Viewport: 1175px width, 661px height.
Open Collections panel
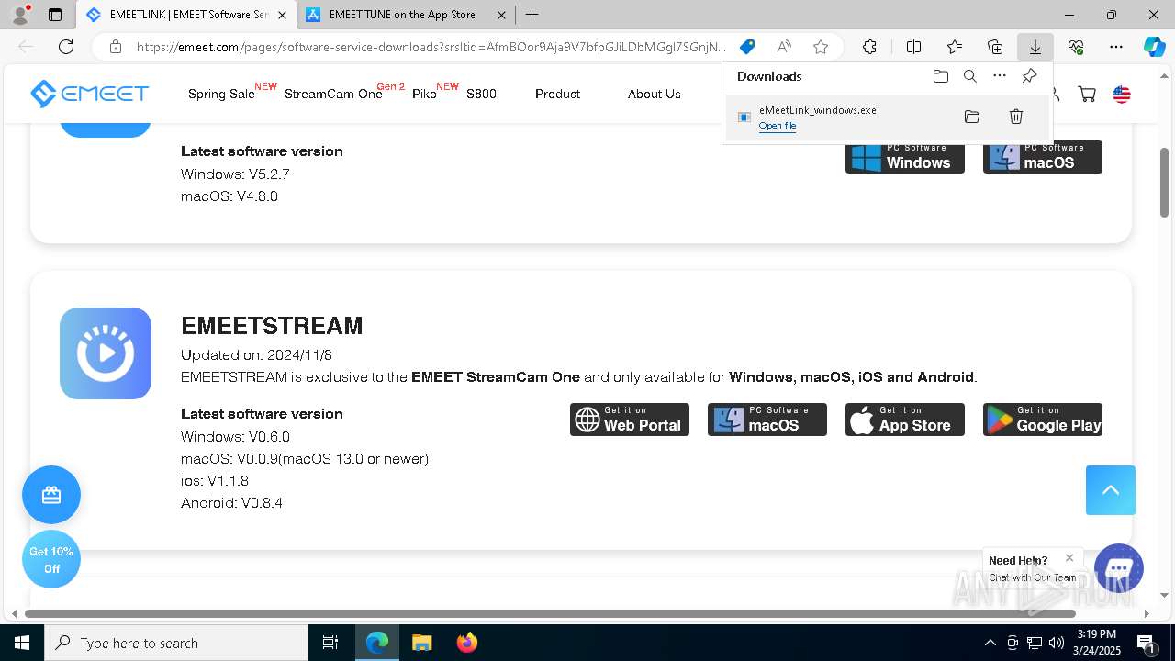995,47
